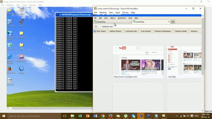Open volume control in system tray
This screenshot has height=119, width=212.
point(188,116)
